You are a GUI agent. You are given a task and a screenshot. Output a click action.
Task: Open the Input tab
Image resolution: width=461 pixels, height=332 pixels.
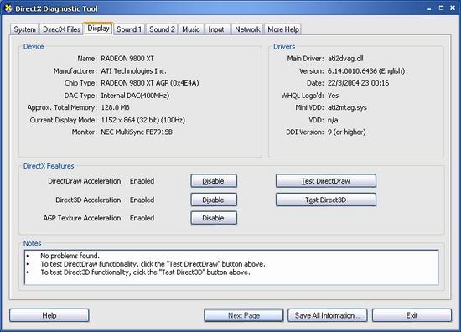point(216,29)
